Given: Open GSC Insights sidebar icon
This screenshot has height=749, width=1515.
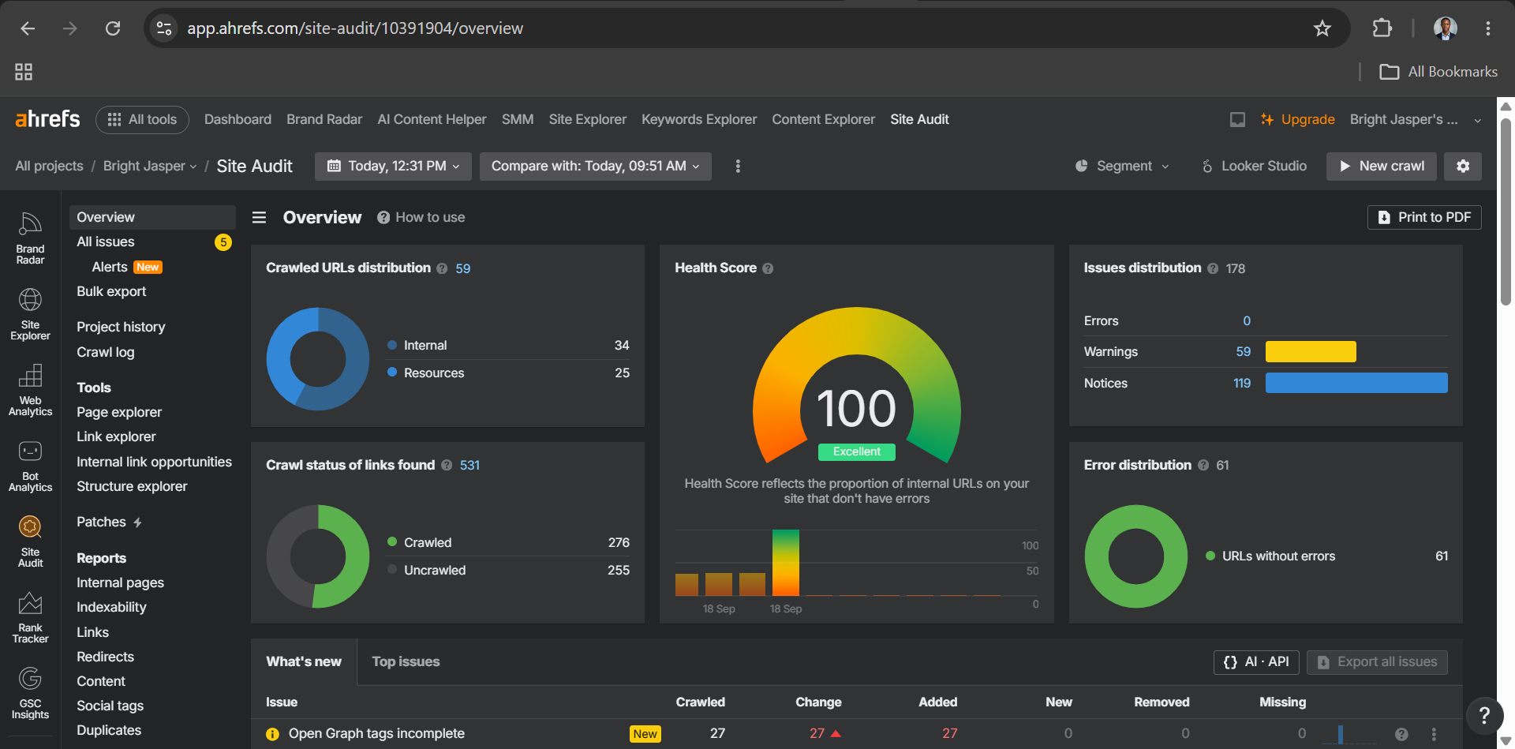Looking at the screenshot, I should pyautogui.click(x=30, y=693).
